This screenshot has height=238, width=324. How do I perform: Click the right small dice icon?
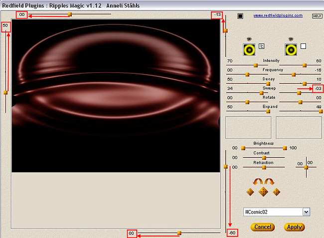coord(276,192)
